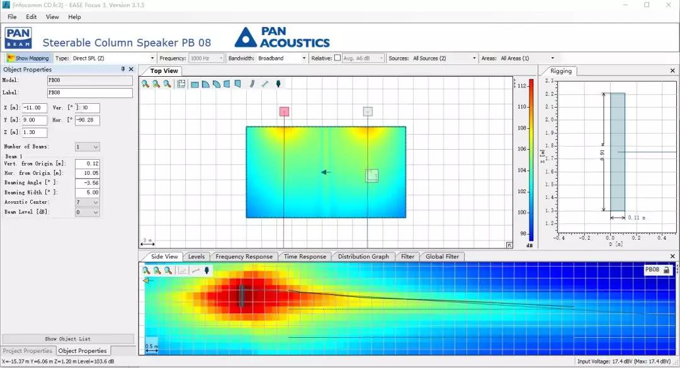Screen dimensions: 680x368
Task: Open the Number of Beams dropdown
Action: pos(87,147)
